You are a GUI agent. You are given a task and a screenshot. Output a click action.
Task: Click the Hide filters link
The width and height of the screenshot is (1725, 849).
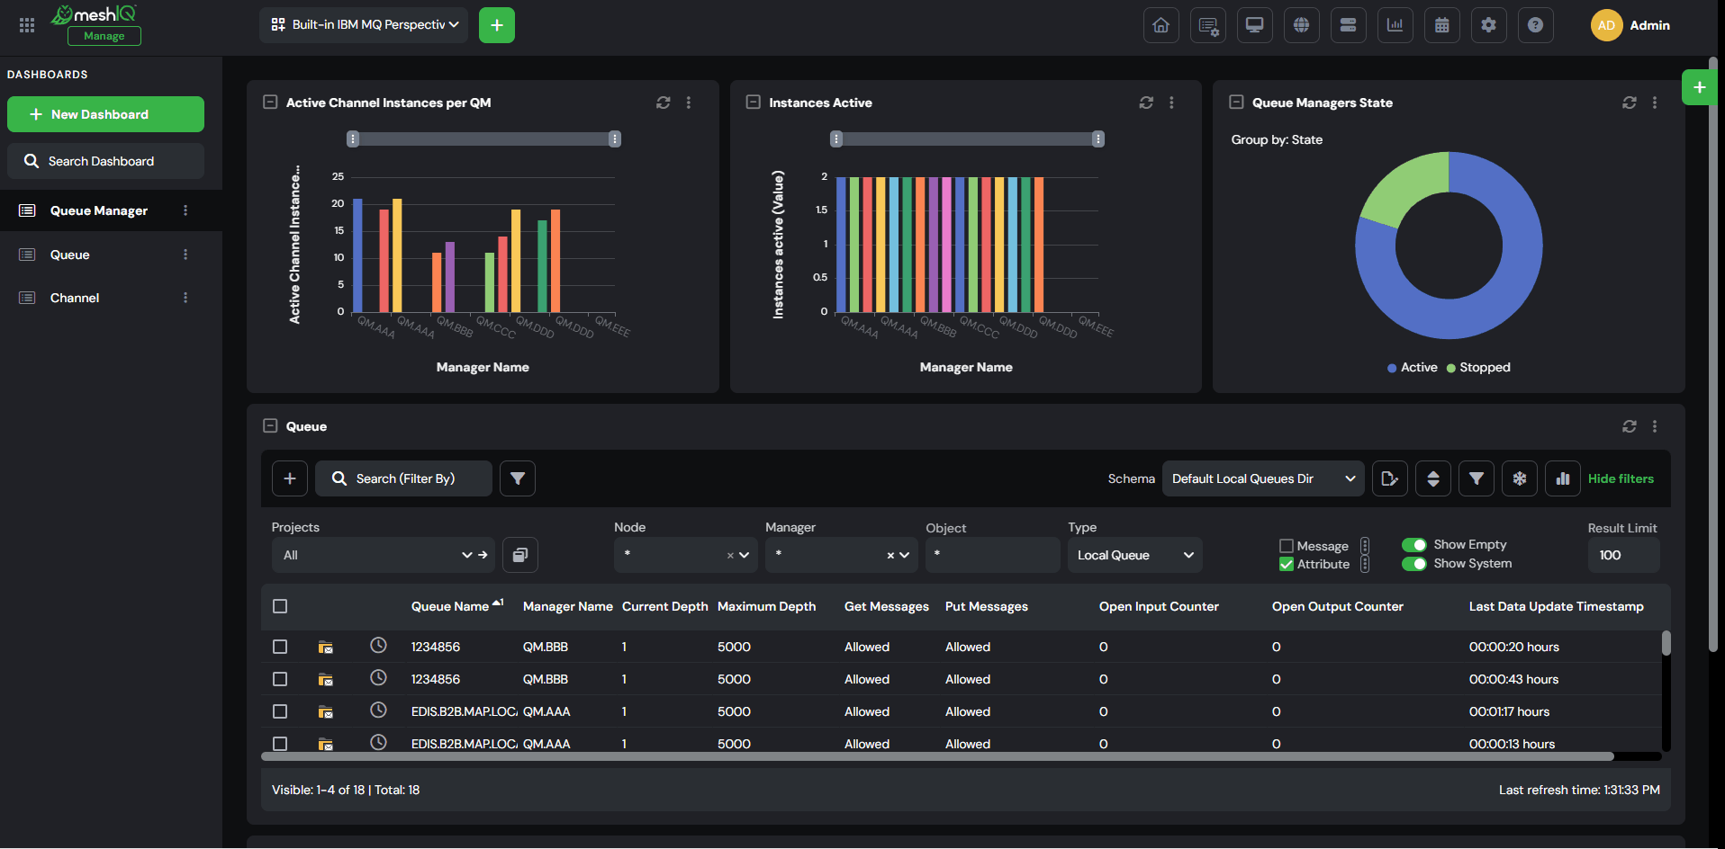click(x=1621, y=478)
